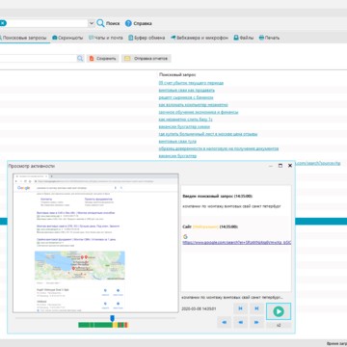Open the Печать tab
This screenshot has width=347, height=347.
[x=269, y=38]
